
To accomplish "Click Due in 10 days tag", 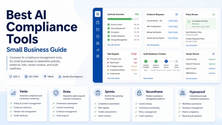I will point(173,33).
